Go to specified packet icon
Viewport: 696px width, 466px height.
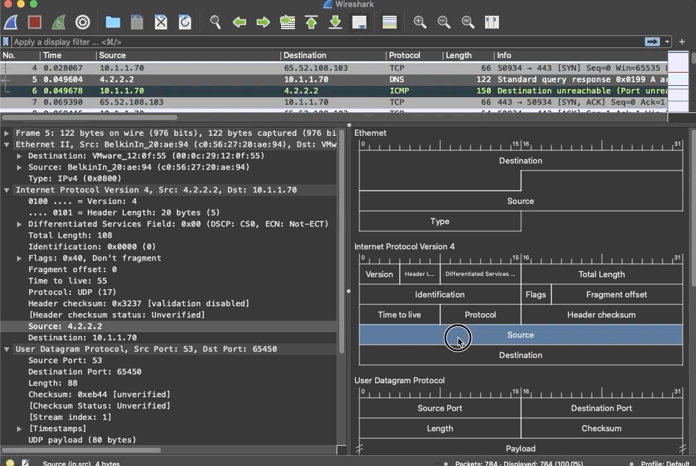click(x=287, y=21)
